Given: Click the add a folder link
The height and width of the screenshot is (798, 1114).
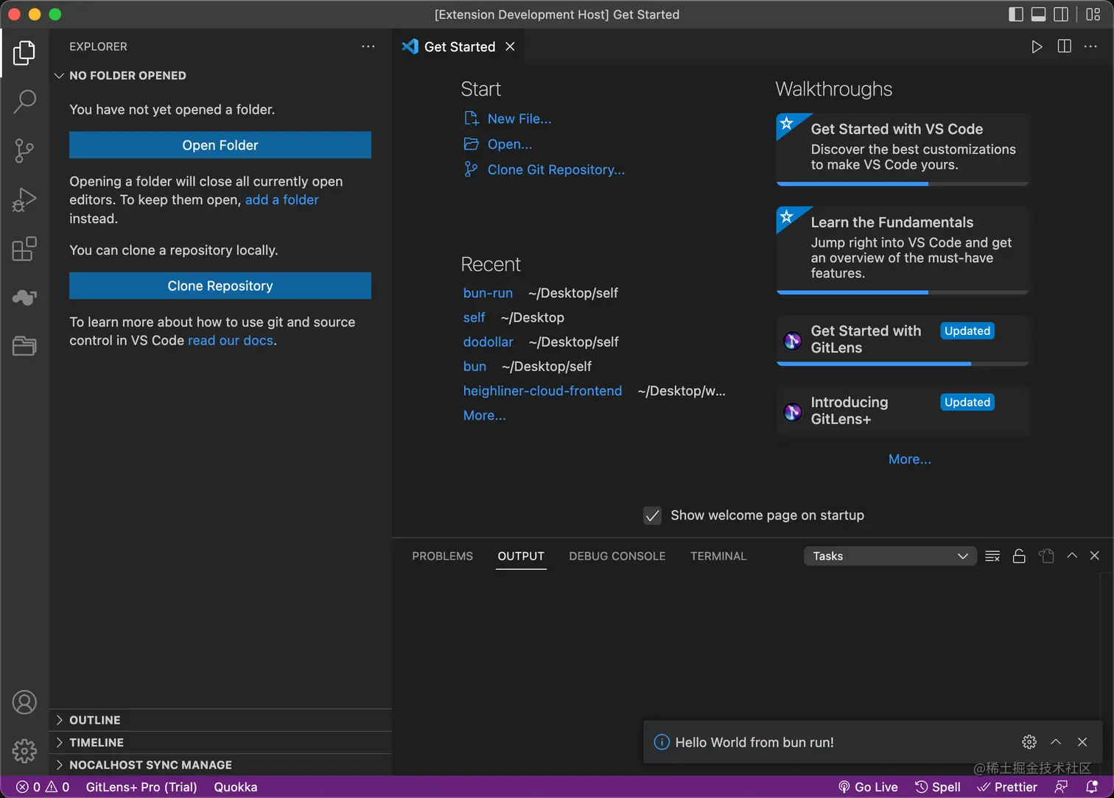Looking at the screenshot, I should point(282,199).
